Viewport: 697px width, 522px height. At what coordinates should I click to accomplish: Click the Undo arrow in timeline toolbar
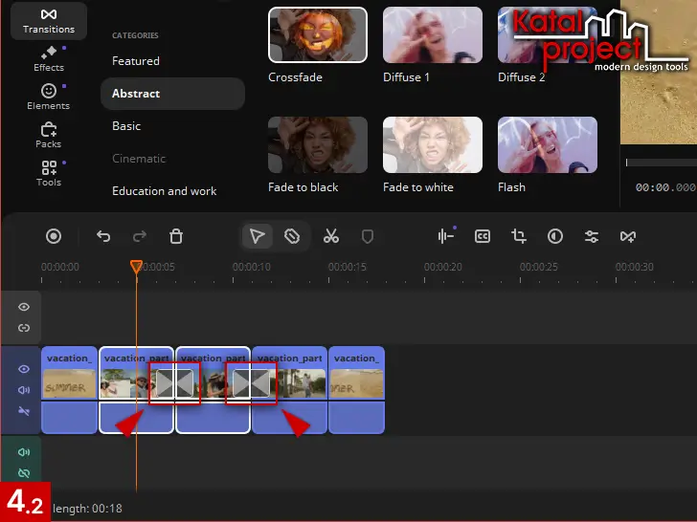pos(103,236)
